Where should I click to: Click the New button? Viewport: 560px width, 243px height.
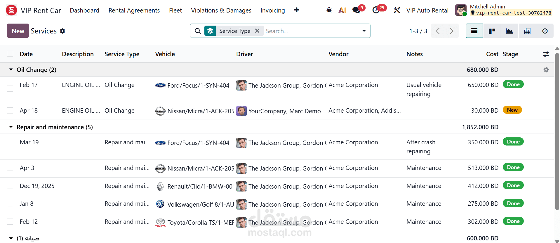coord(18,31)
